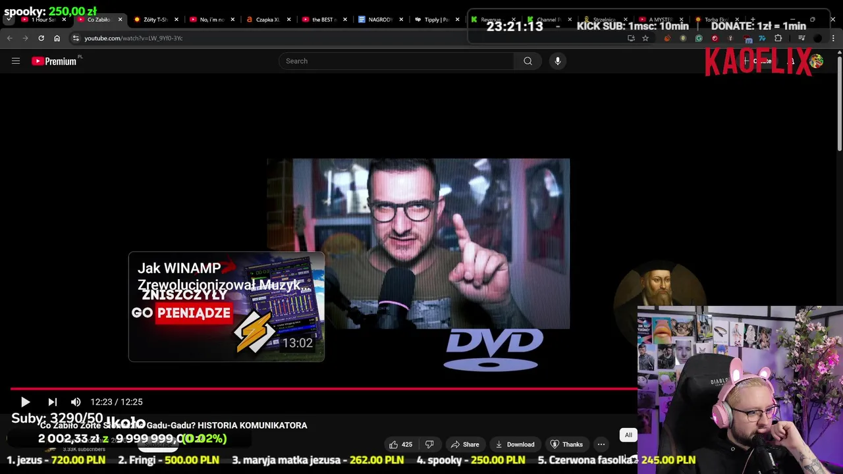Go back in browser history

(9, 38)
